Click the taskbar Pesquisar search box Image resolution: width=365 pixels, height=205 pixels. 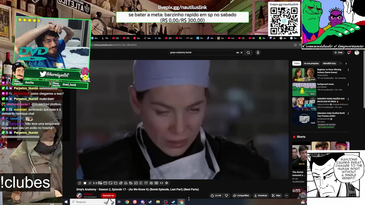coord(93,202)
